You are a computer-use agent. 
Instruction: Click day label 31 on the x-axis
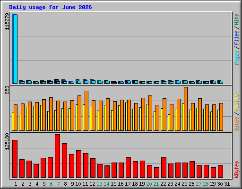[227, 184]
